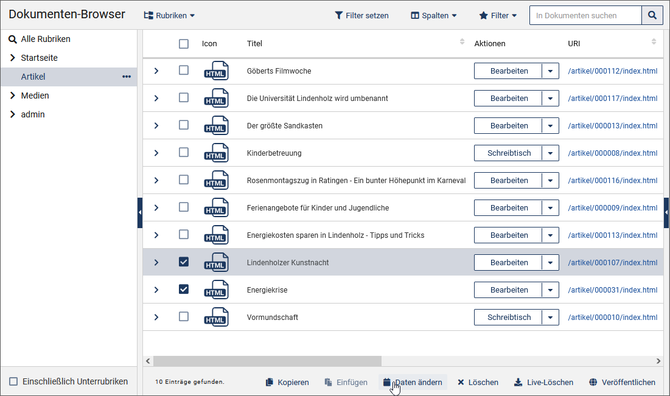
Task: Check the Göberts Filmwoche checkbox
Action: (184, 70)
